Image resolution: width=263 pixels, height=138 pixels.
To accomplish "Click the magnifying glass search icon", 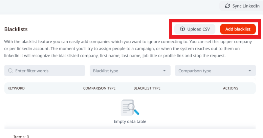I will (10, 71).
